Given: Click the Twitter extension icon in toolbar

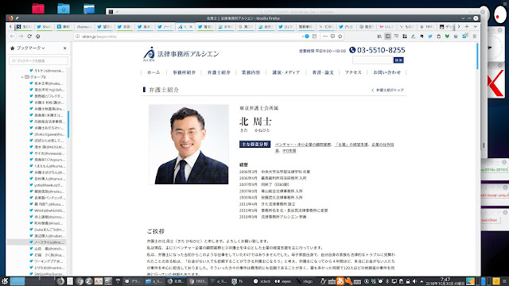Looking at the screenshot, I should click(x=430, y=37).
